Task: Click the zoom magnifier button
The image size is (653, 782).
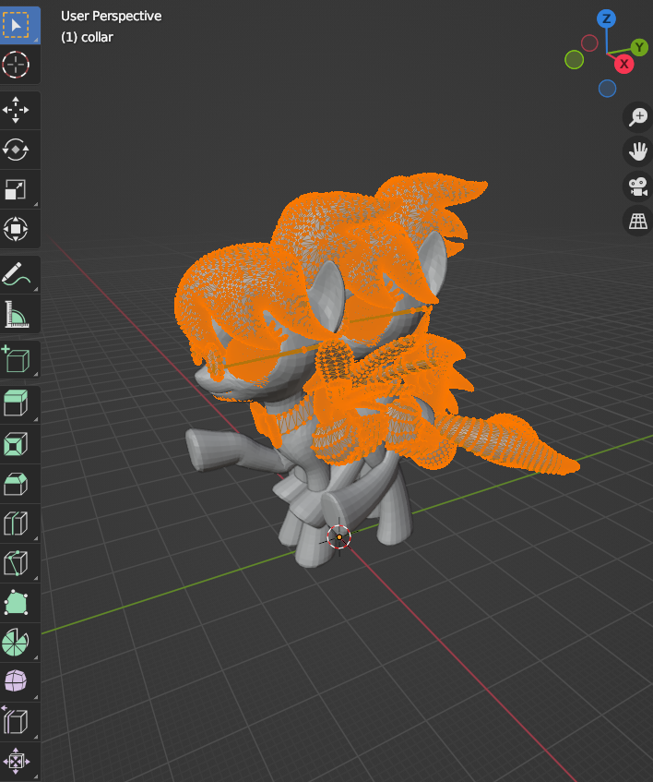Action: [x=638, y=116]
